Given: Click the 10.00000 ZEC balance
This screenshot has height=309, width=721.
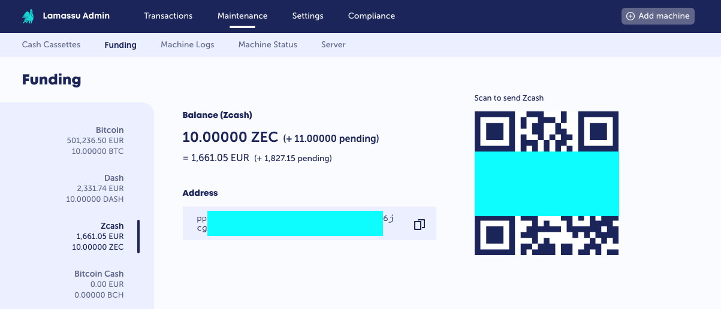Looking at the screenshot, I should 230,138.
